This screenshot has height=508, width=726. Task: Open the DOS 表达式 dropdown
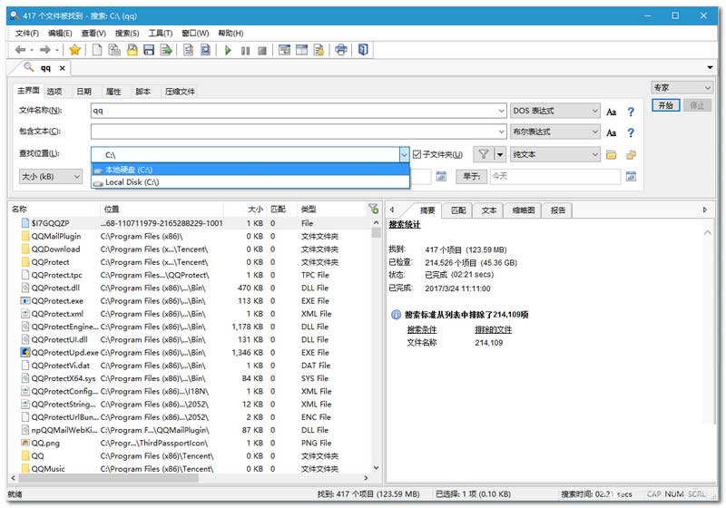(594, 111)
